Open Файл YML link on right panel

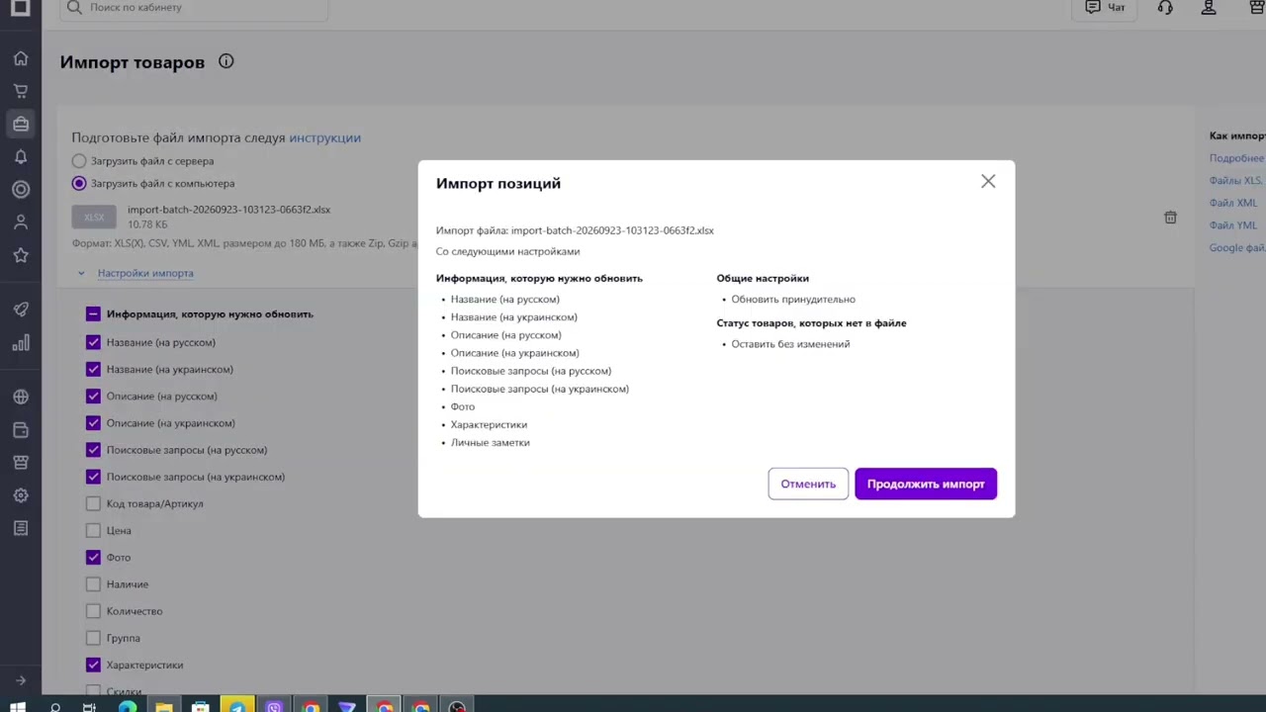point(1233,225)
